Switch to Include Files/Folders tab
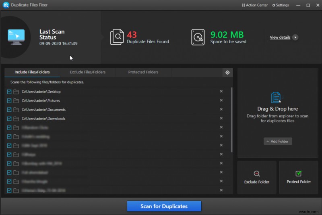 [x=32, y=72]
